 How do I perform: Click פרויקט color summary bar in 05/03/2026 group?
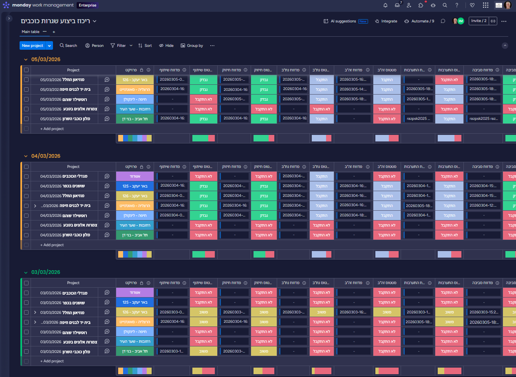point(135,138)
